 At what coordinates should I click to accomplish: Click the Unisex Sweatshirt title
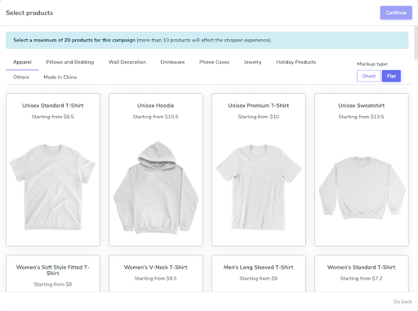tap(362, 105)
